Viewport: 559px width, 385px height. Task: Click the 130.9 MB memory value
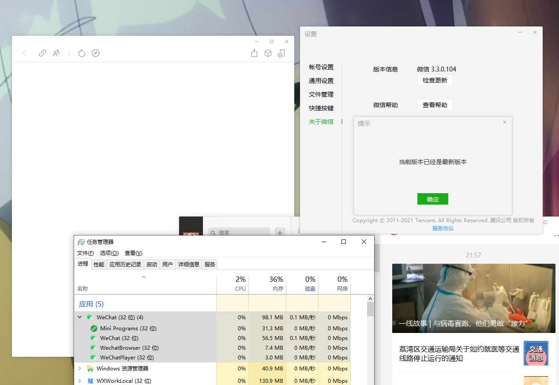coord(271,381)
